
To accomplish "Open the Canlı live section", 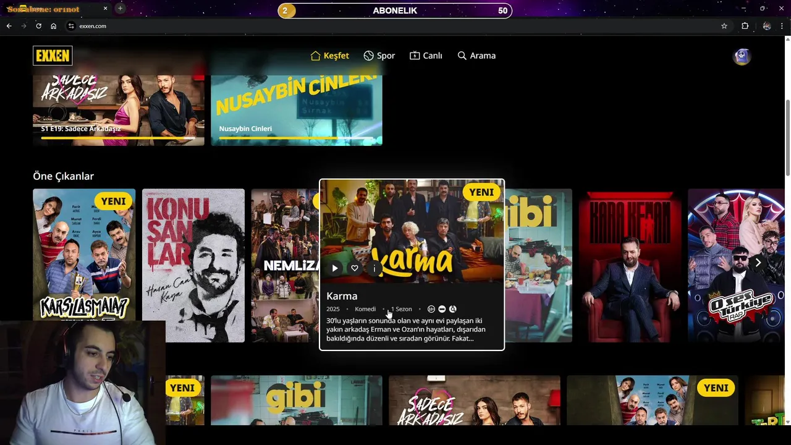I will click(x=426, y=56).
